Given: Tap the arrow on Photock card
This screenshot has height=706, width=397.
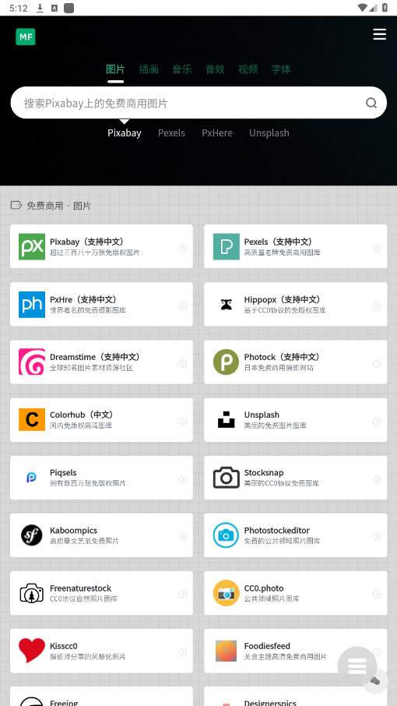Looking at the screenshot, I should point(377,363).
